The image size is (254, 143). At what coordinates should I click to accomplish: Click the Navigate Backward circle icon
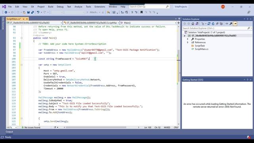6,12
